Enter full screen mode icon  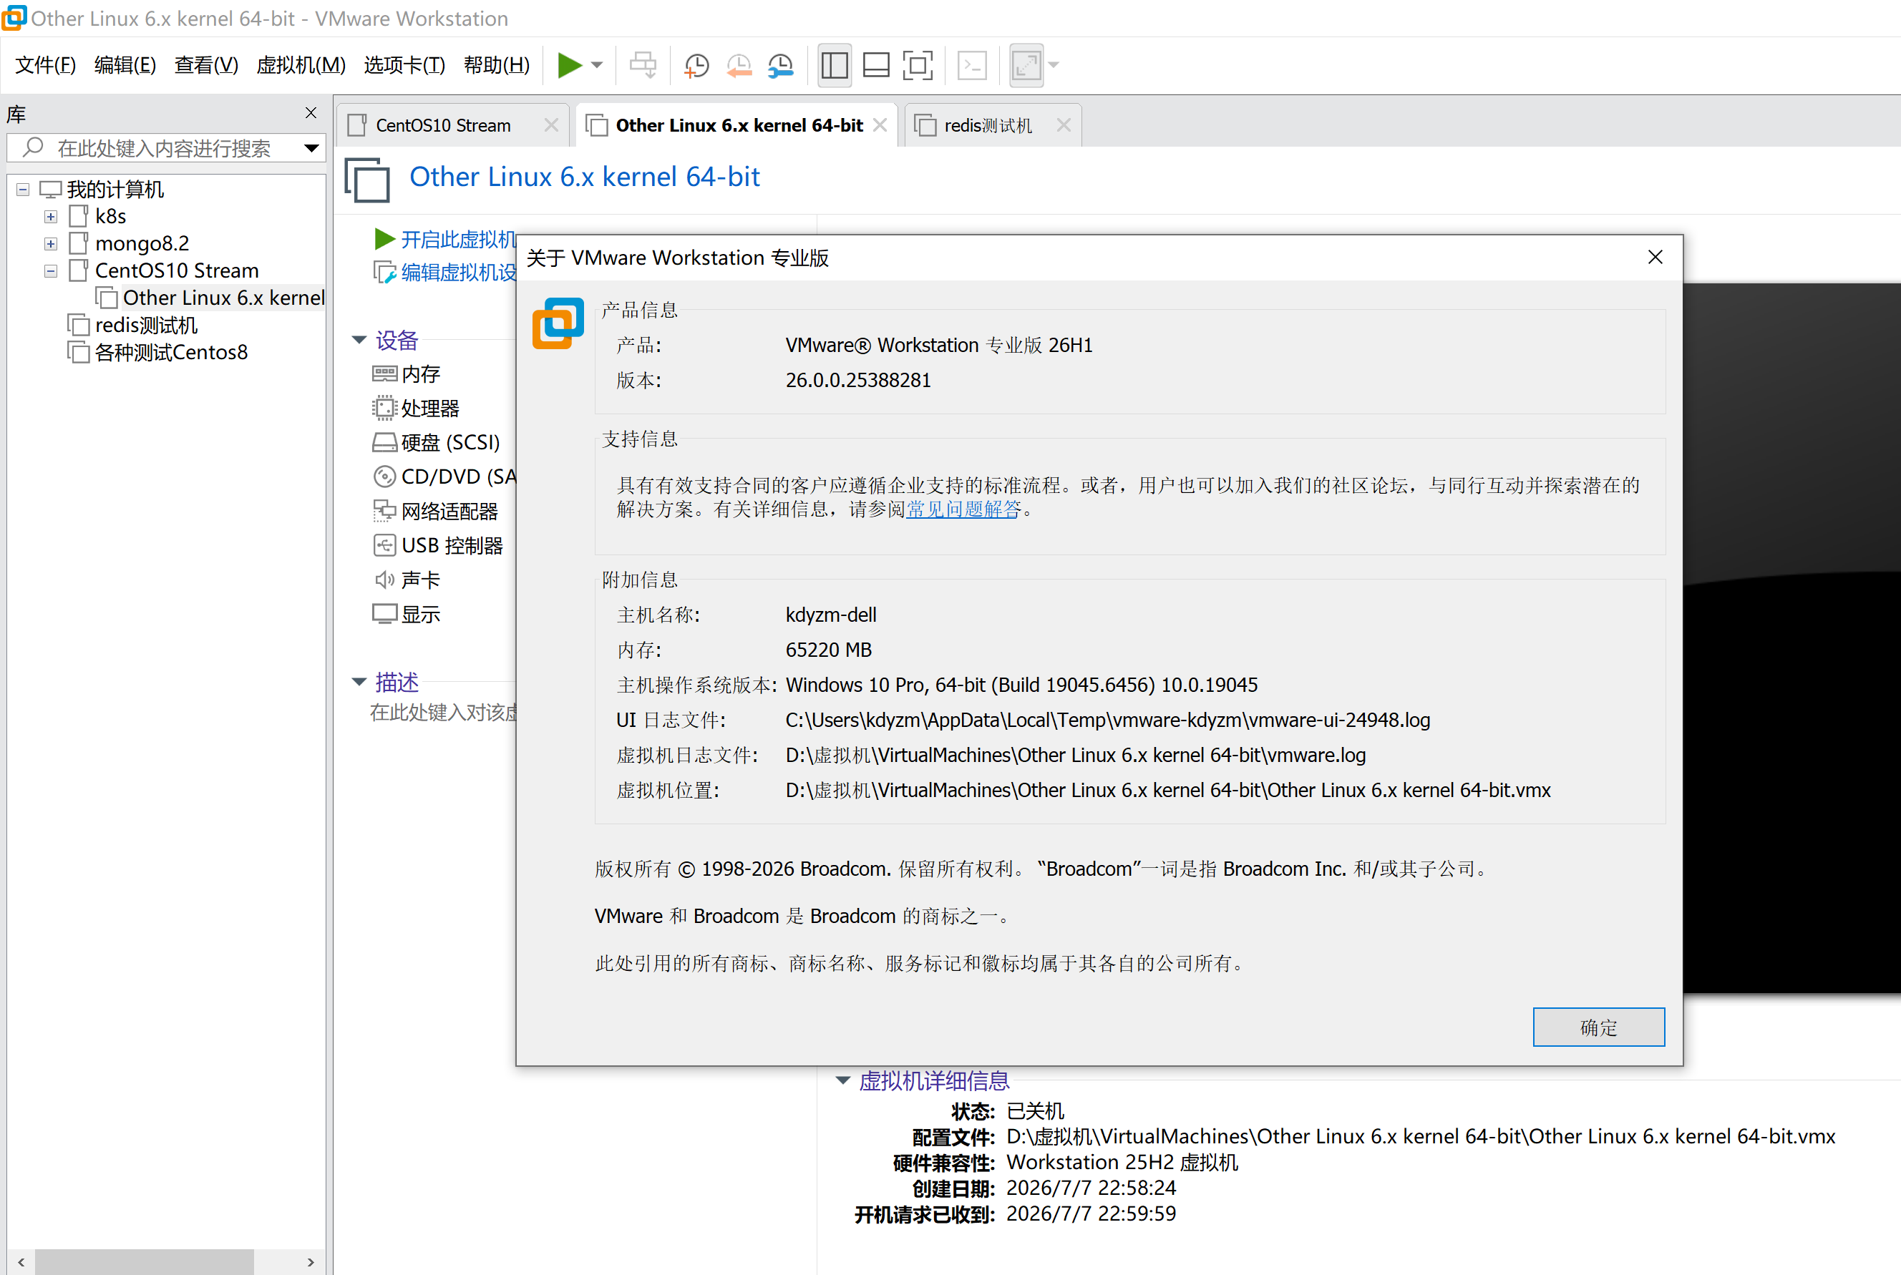pyautogui.click(x=918, y=65)
